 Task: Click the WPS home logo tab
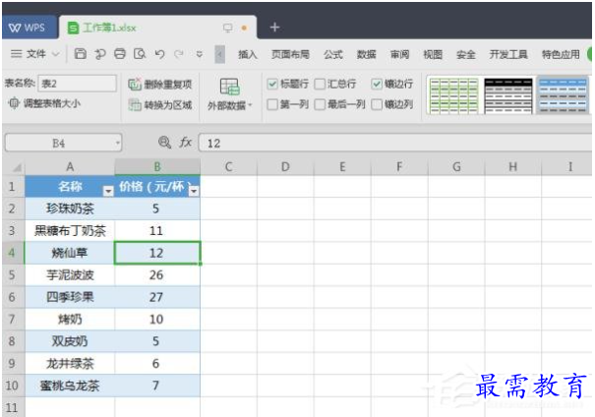tap(29, 28)
